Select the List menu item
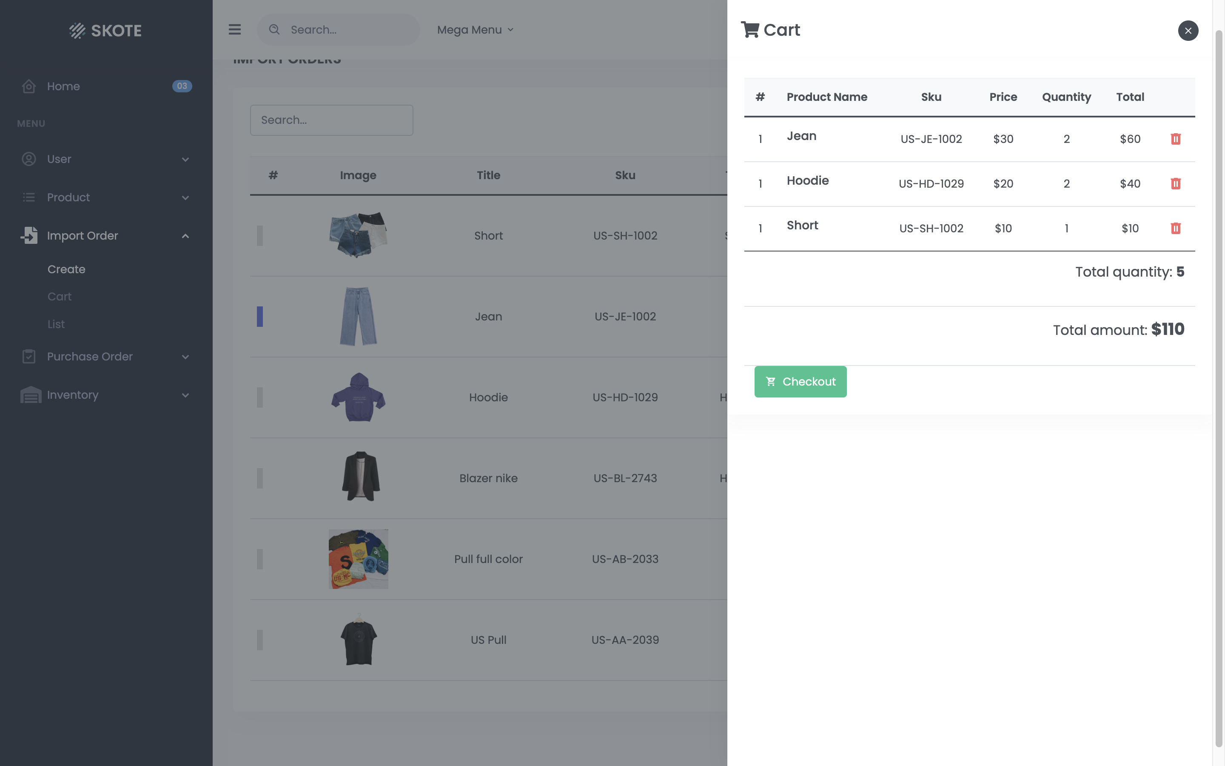This screenshot has height=766, width=1225. coord(56,324)
